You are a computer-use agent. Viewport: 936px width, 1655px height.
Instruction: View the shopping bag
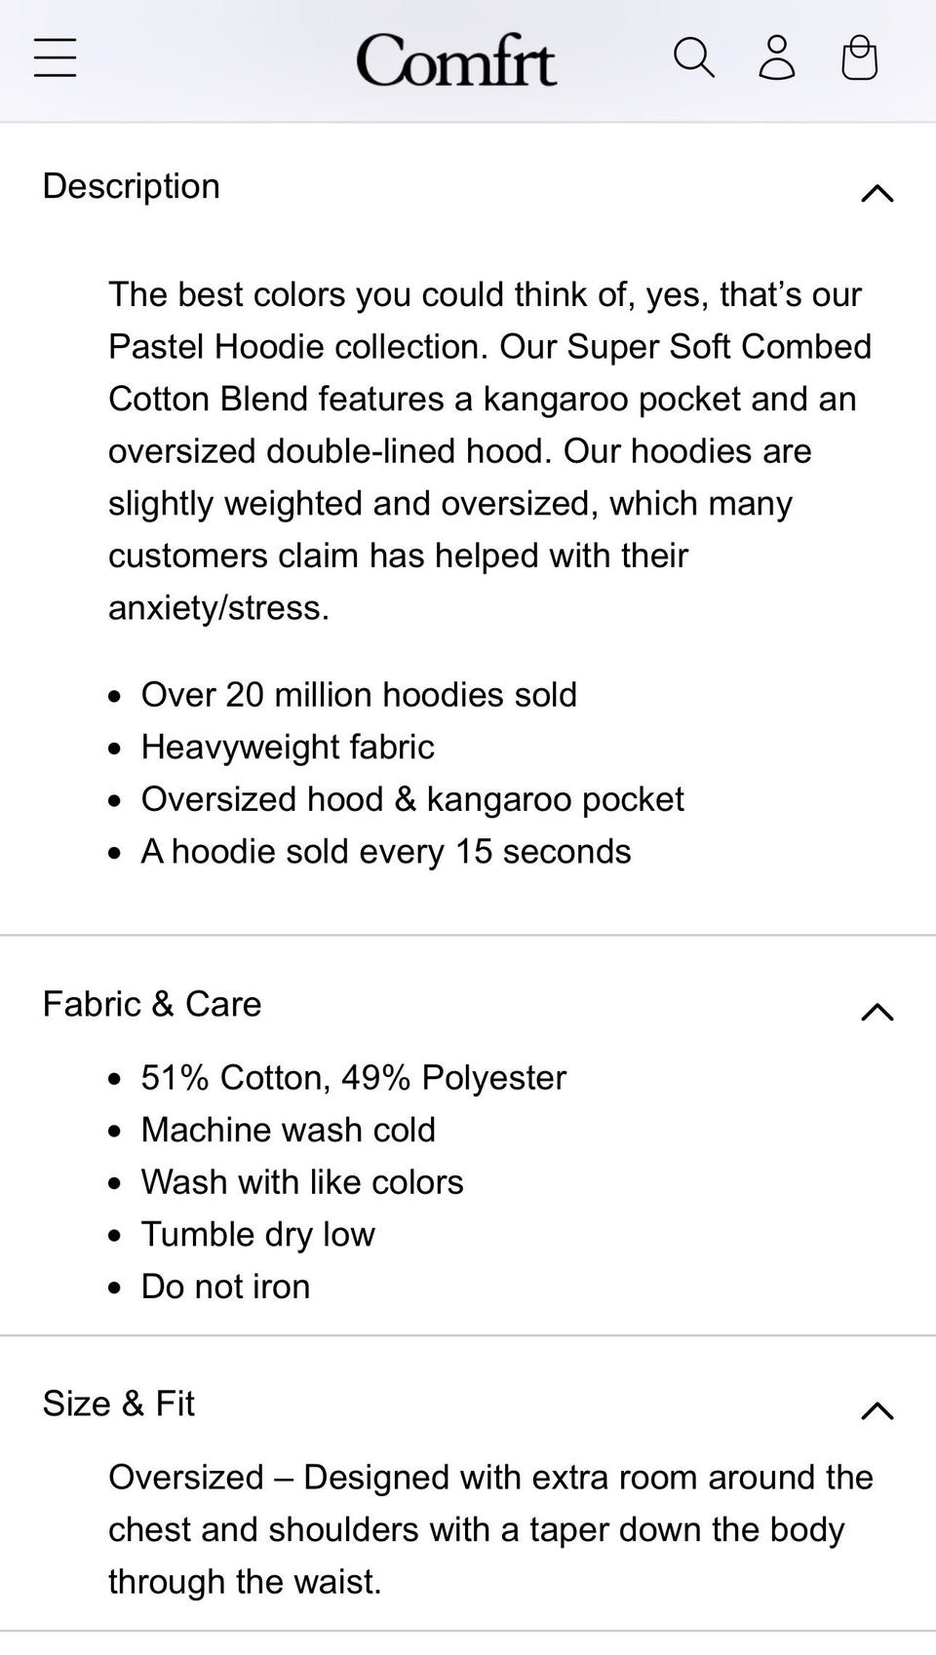click(859, 58)
